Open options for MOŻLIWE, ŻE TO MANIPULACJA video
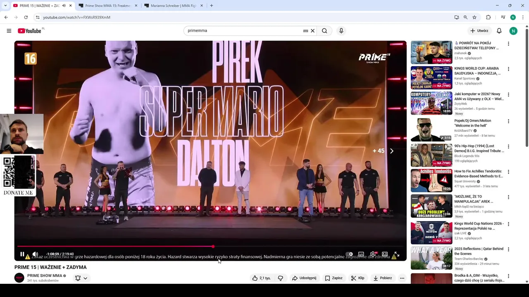529x297 pixels. click(x=508, y=197)
